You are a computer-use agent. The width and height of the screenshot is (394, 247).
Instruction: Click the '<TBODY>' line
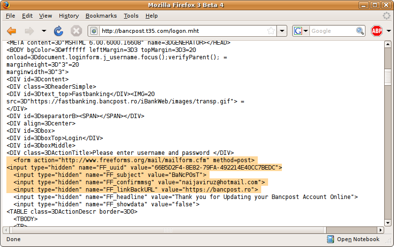26,219
